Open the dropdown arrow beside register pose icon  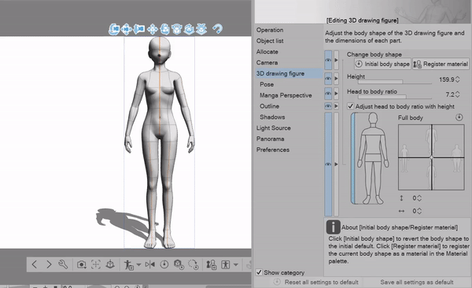click(x=138, y=265)
